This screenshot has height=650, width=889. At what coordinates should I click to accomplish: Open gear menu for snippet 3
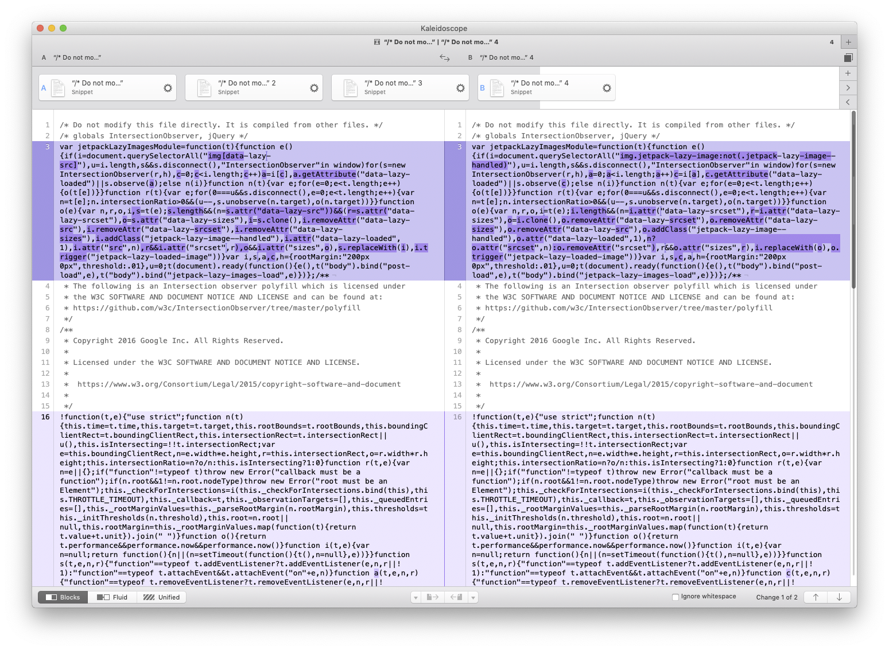pyautogui.click(x=460, y=88)
